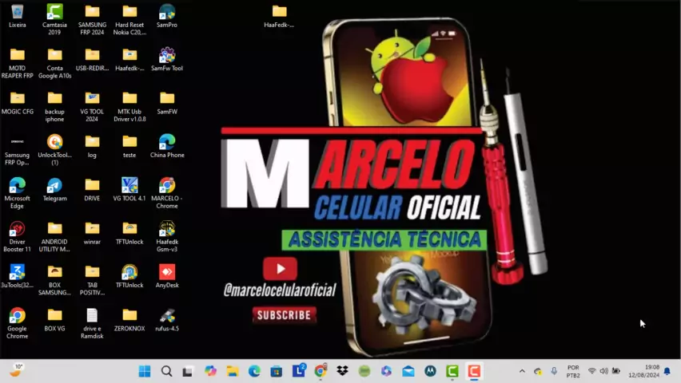Select the SAMSUNG FRP 2024 folder
This screenshot has height=383, width=681.
point(92,13)
